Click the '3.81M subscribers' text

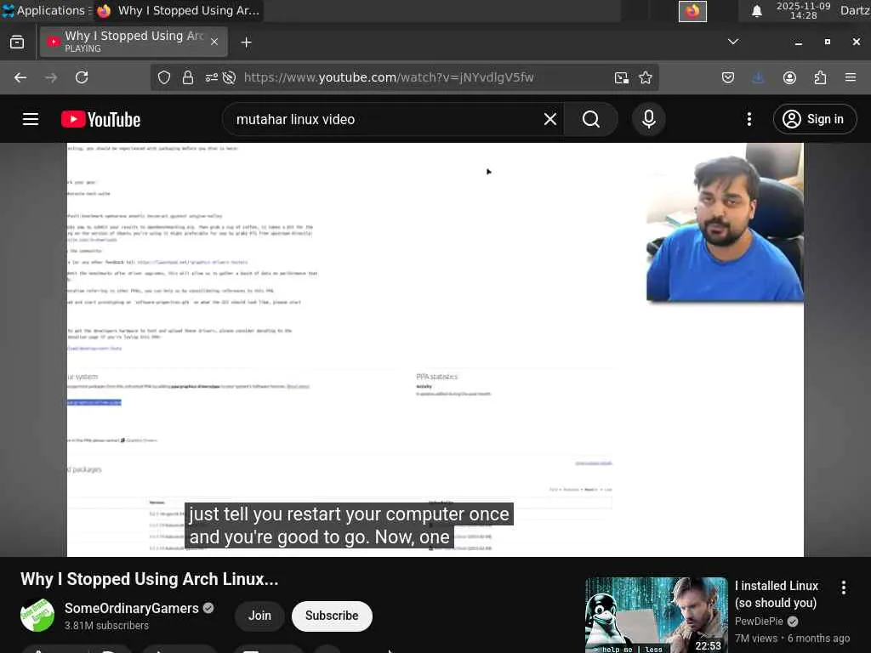pyautogui.click(x=106, y=626)
